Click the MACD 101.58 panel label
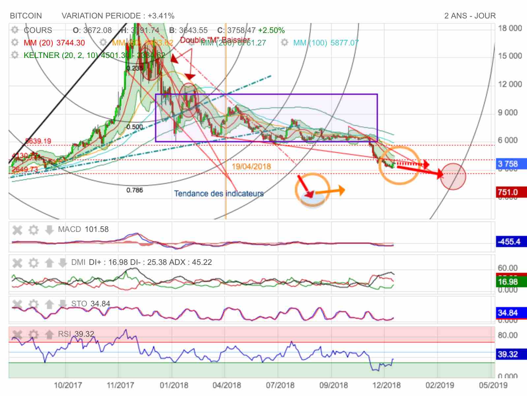Screen dimensions: 527x396 [x=83, y=229]
